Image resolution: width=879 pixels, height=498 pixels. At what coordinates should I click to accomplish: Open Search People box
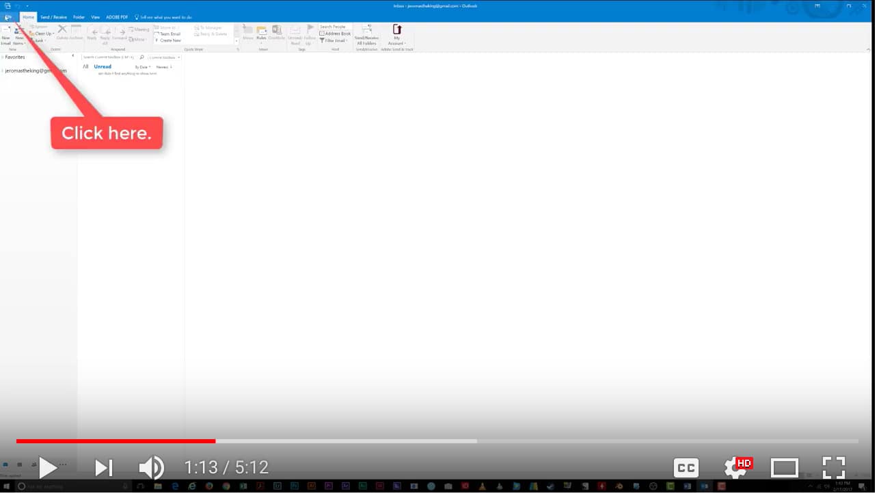tap(333, 27)
